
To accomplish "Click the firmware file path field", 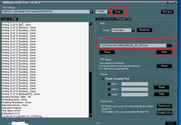I will pos(133,45).
